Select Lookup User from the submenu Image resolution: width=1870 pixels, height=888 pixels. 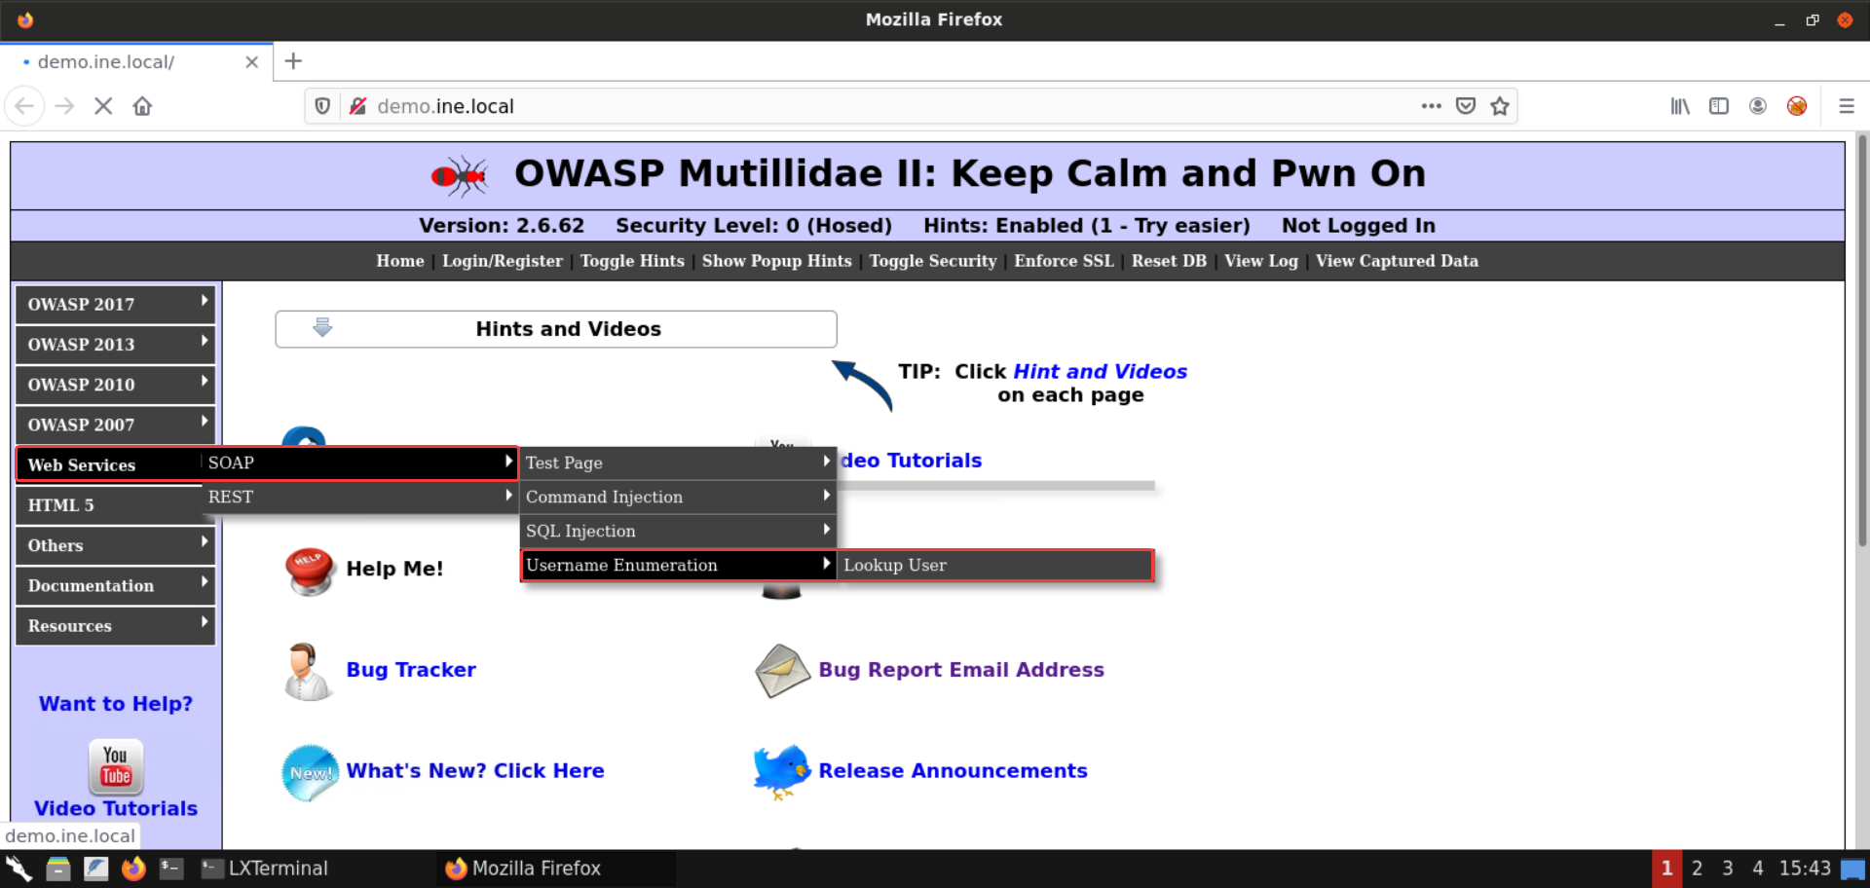coord(993,566)
